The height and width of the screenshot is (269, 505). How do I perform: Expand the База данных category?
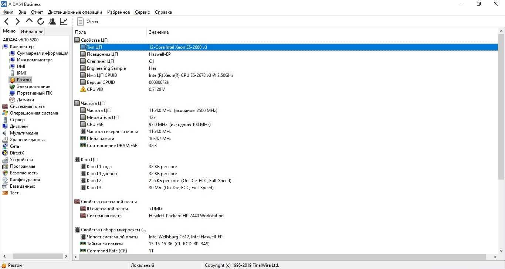coord(22,186)
